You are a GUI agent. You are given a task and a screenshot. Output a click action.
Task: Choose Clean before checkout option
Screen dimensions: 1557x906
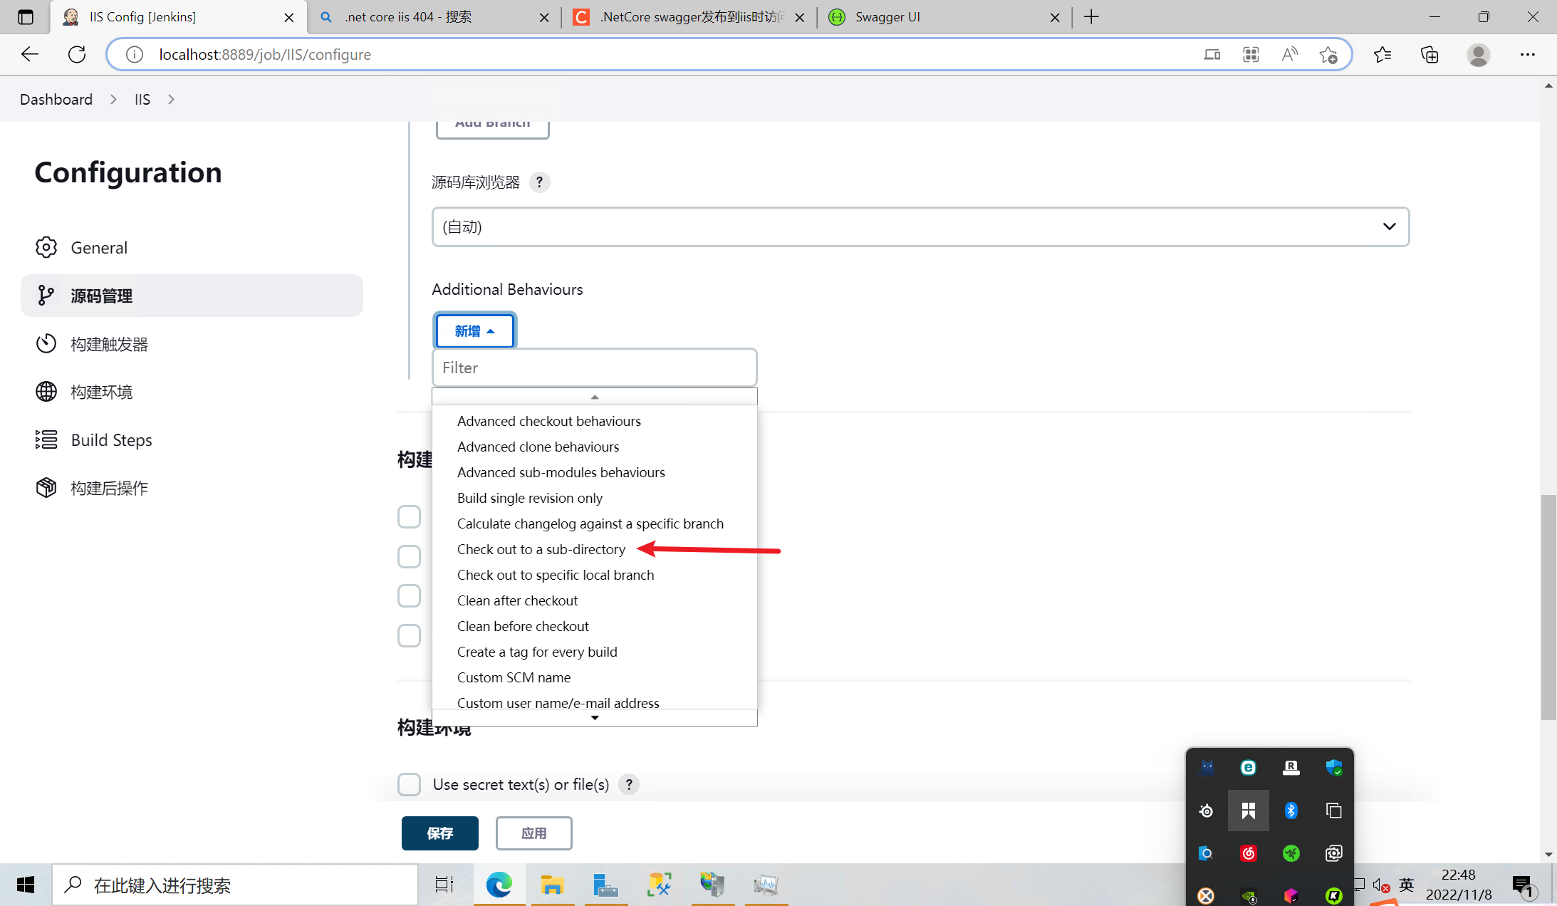coord(522,626)
